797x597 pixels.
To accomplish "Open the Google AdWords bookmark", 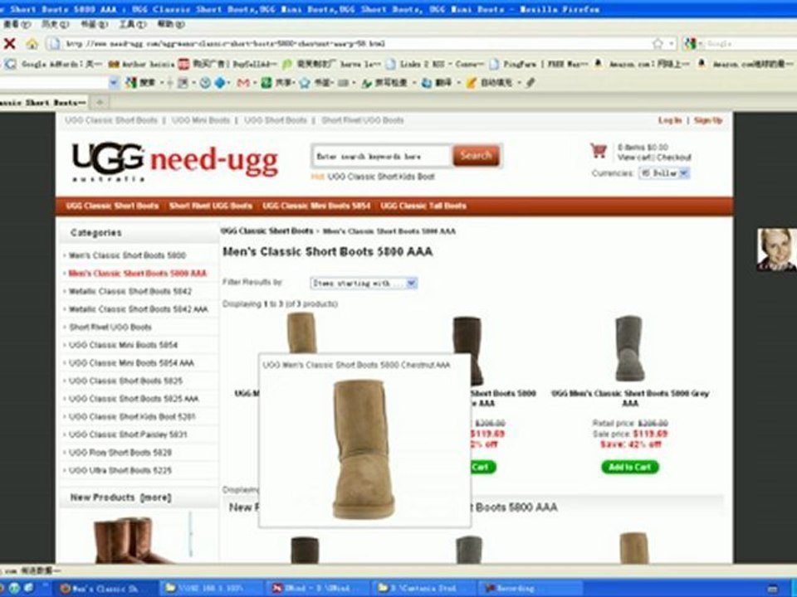I will (x=53, y=64).
